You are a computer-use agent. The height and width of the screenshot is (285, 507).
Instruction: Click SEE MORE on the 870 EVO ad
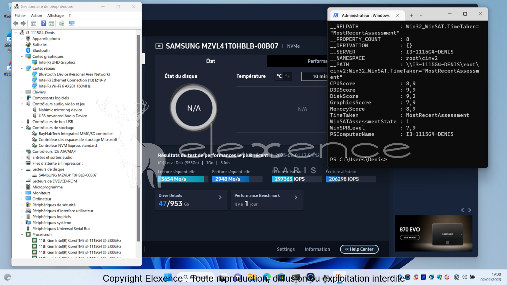pyautogui.click(x=410, y=237)
